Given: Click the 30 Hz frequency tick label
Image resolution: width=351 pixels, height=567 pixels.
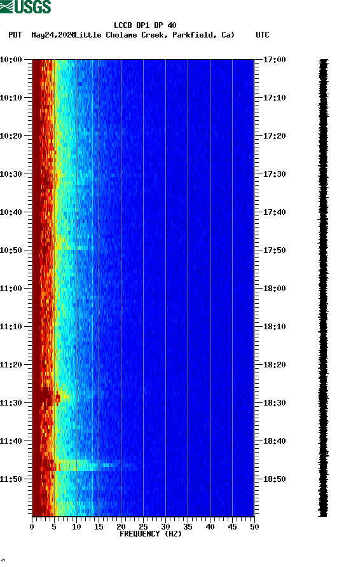Looking at the screenshot, I should (x=165, y=527).
